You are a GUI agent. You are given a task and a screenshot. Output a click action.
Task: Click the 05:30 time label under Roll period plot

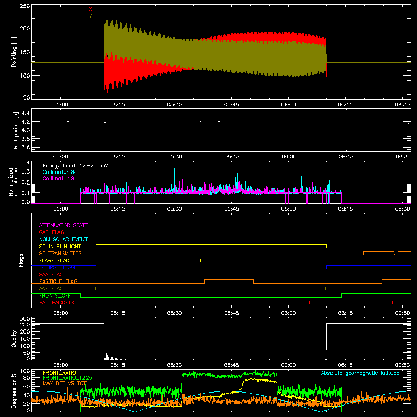point(175,157)
